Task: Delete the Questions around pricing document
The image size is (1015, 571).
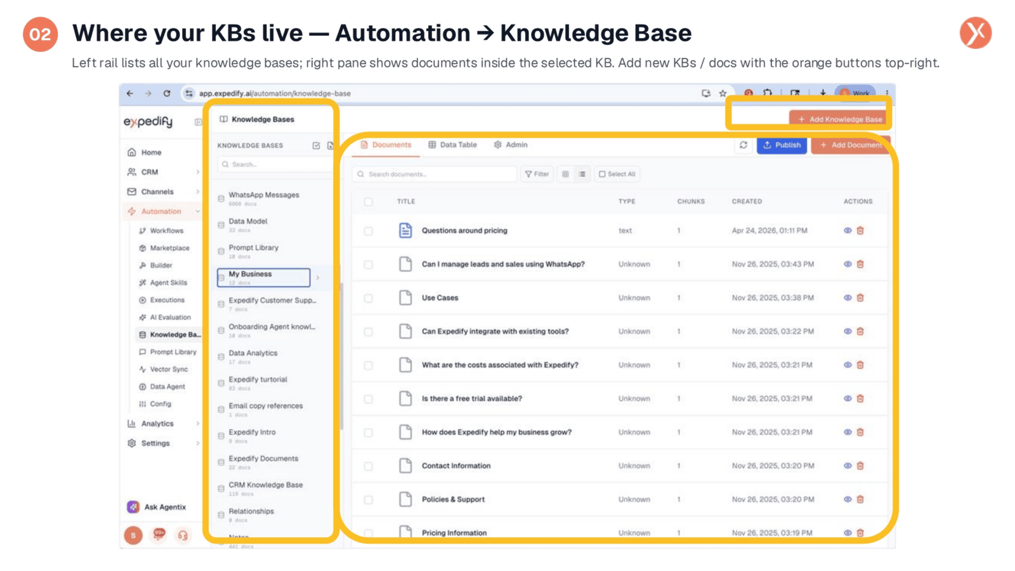Action: 861,231
